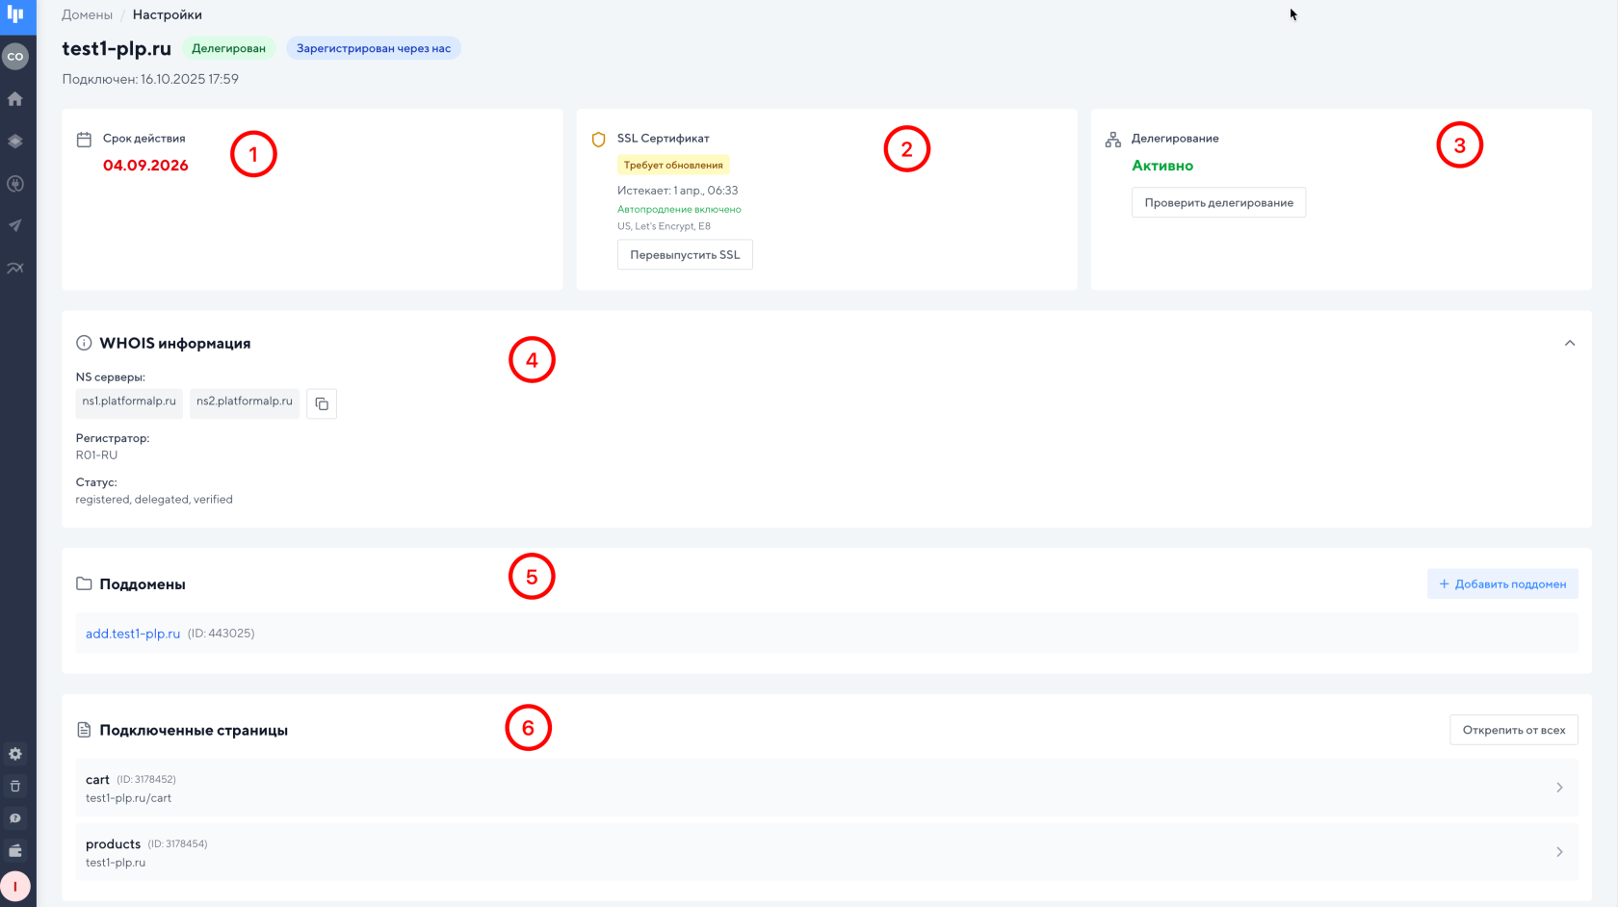The height and width of the screenshot is (907, 1618).
Task: Go to the home icon in sidebar
Action: coord(15,99)
